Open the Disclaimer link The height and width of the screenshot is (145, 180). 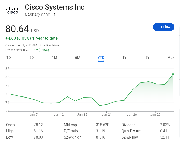(53, 45)
